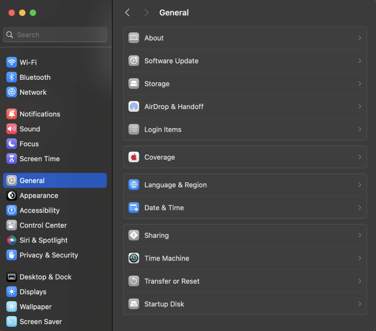
Task: Select the Software Update gear icon
Action: tap(134, 61)
